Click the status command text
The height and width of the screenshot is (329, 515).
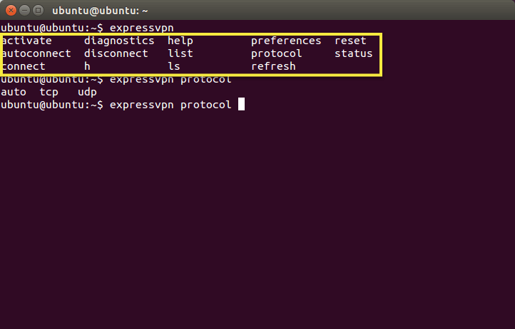pos(353,53)
